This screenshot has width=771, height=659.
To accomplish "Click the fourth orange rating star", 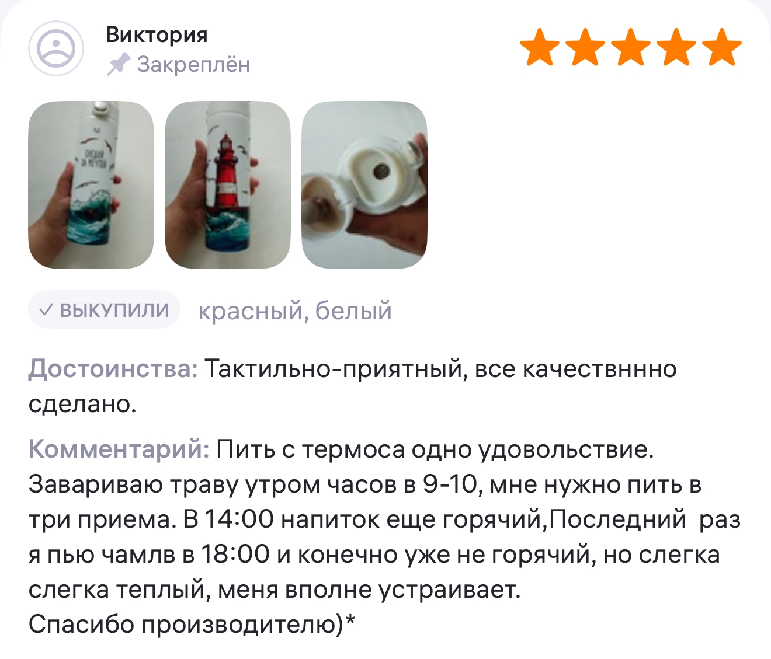I will click(676, 47).
